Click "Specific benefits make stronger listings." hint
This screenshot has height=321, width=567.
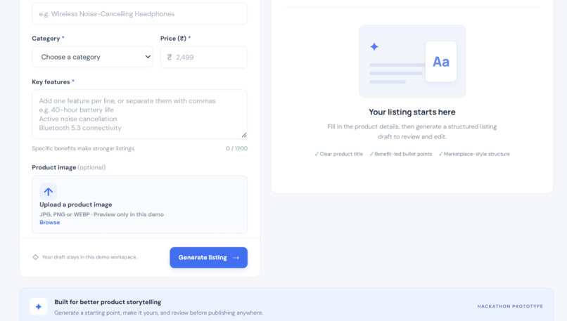point(84,148)
